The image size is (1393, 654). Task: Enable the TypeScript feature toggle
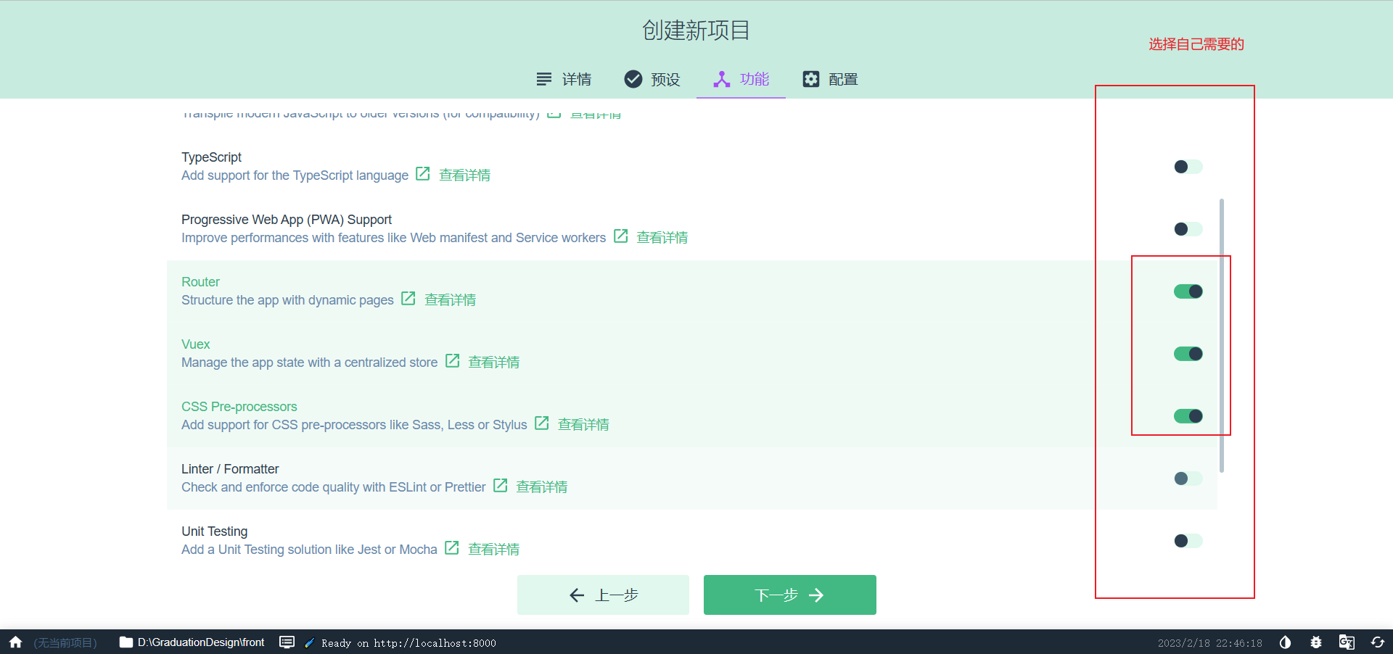click(1186, 166)
